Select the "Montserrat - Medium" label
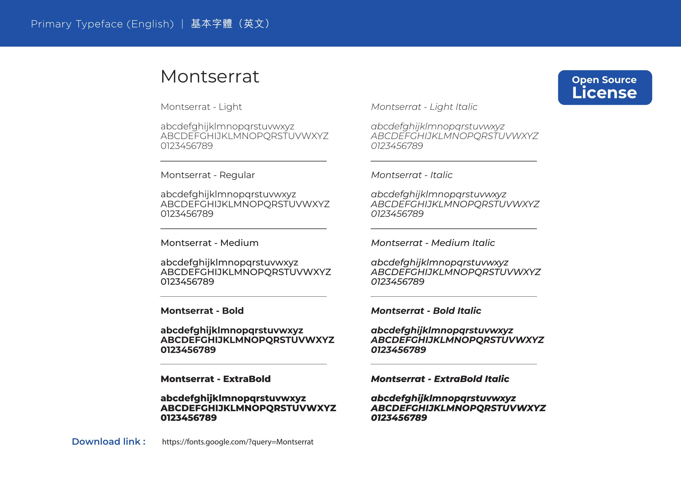Image resolution: width=681 pixels, height=482 pixels. (209, 243)
